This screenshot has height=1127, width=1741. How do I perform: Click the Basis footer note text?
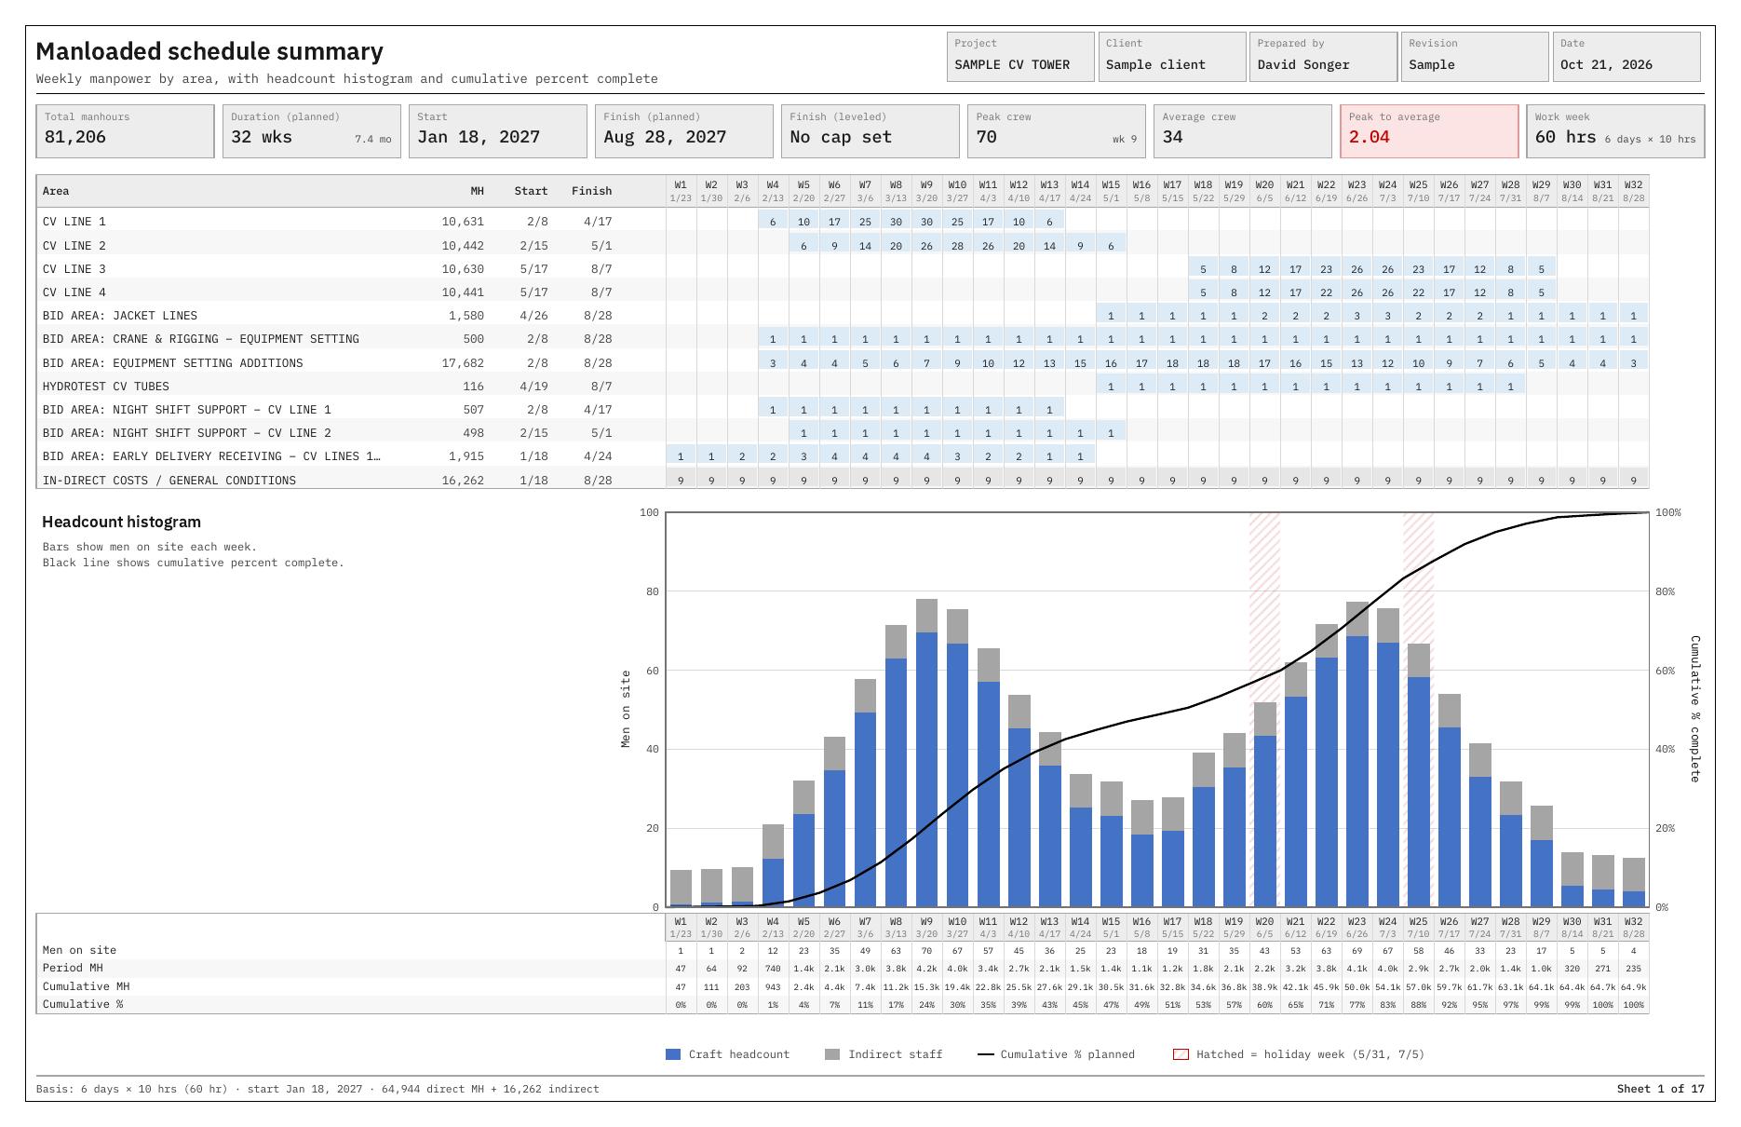tap(317, 1089)
